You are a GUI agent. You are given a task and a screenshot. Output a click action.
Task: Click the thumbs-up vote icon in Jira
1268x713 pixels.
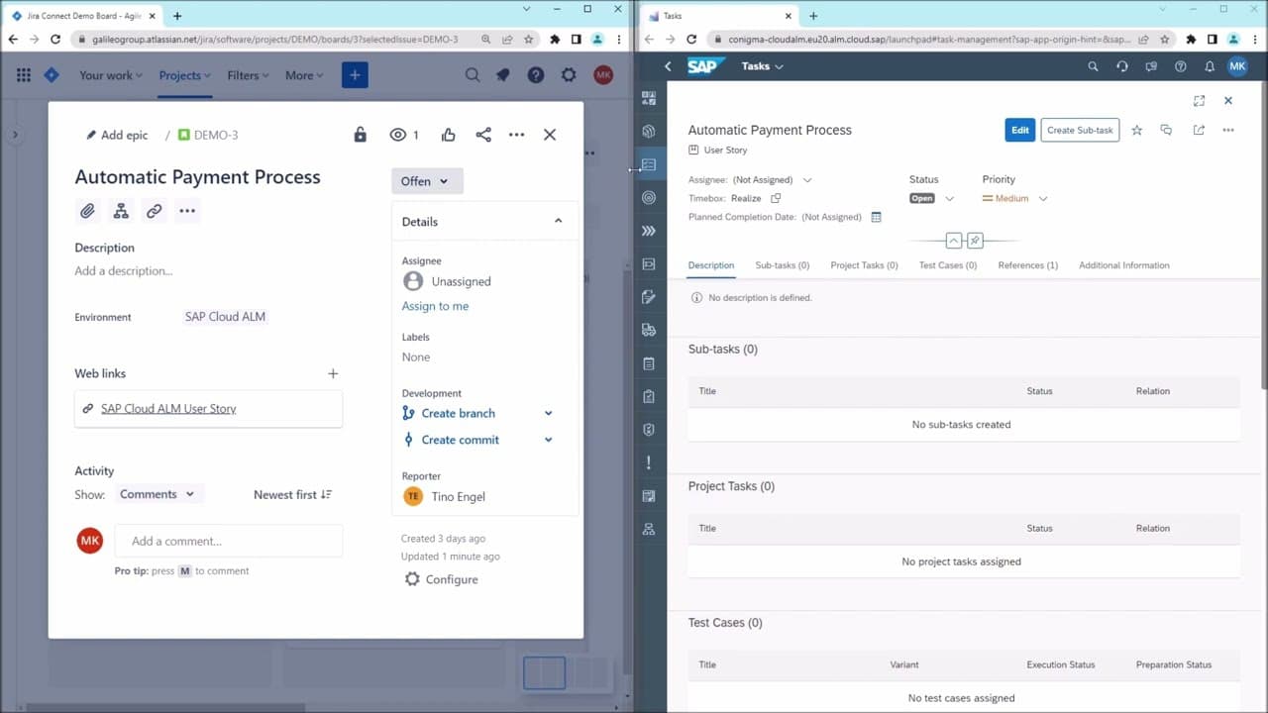tap(449, 135)
